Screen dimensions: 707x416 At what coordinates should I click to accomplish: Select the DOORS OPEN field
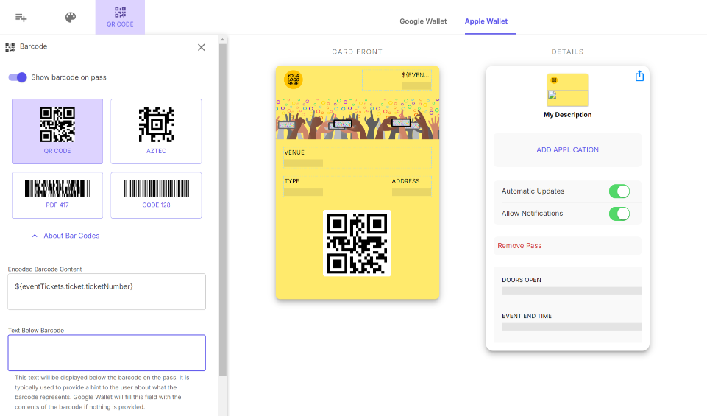tap(572, 286)
